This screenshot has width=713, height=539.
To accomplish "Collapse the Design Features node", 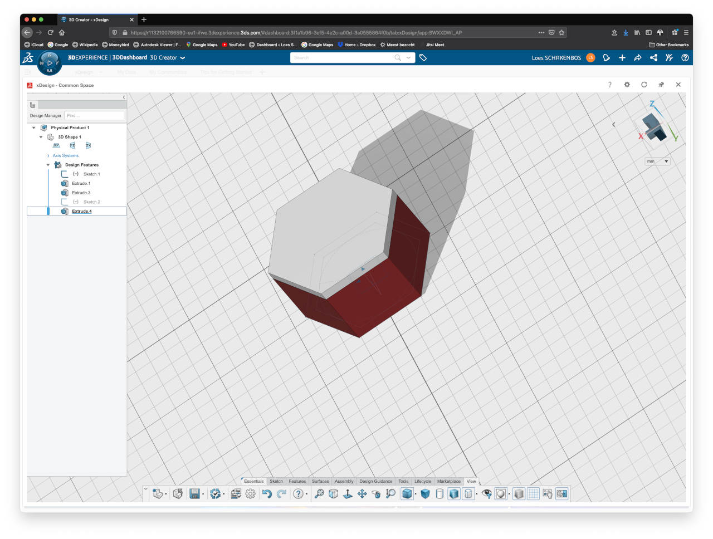I will coord(48,165).
